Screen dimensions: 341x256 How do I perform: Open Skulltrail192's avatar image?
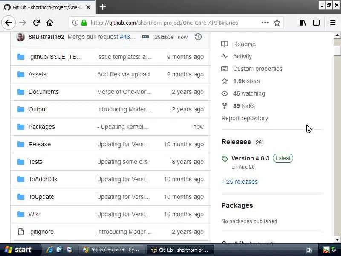coord(20,37)
